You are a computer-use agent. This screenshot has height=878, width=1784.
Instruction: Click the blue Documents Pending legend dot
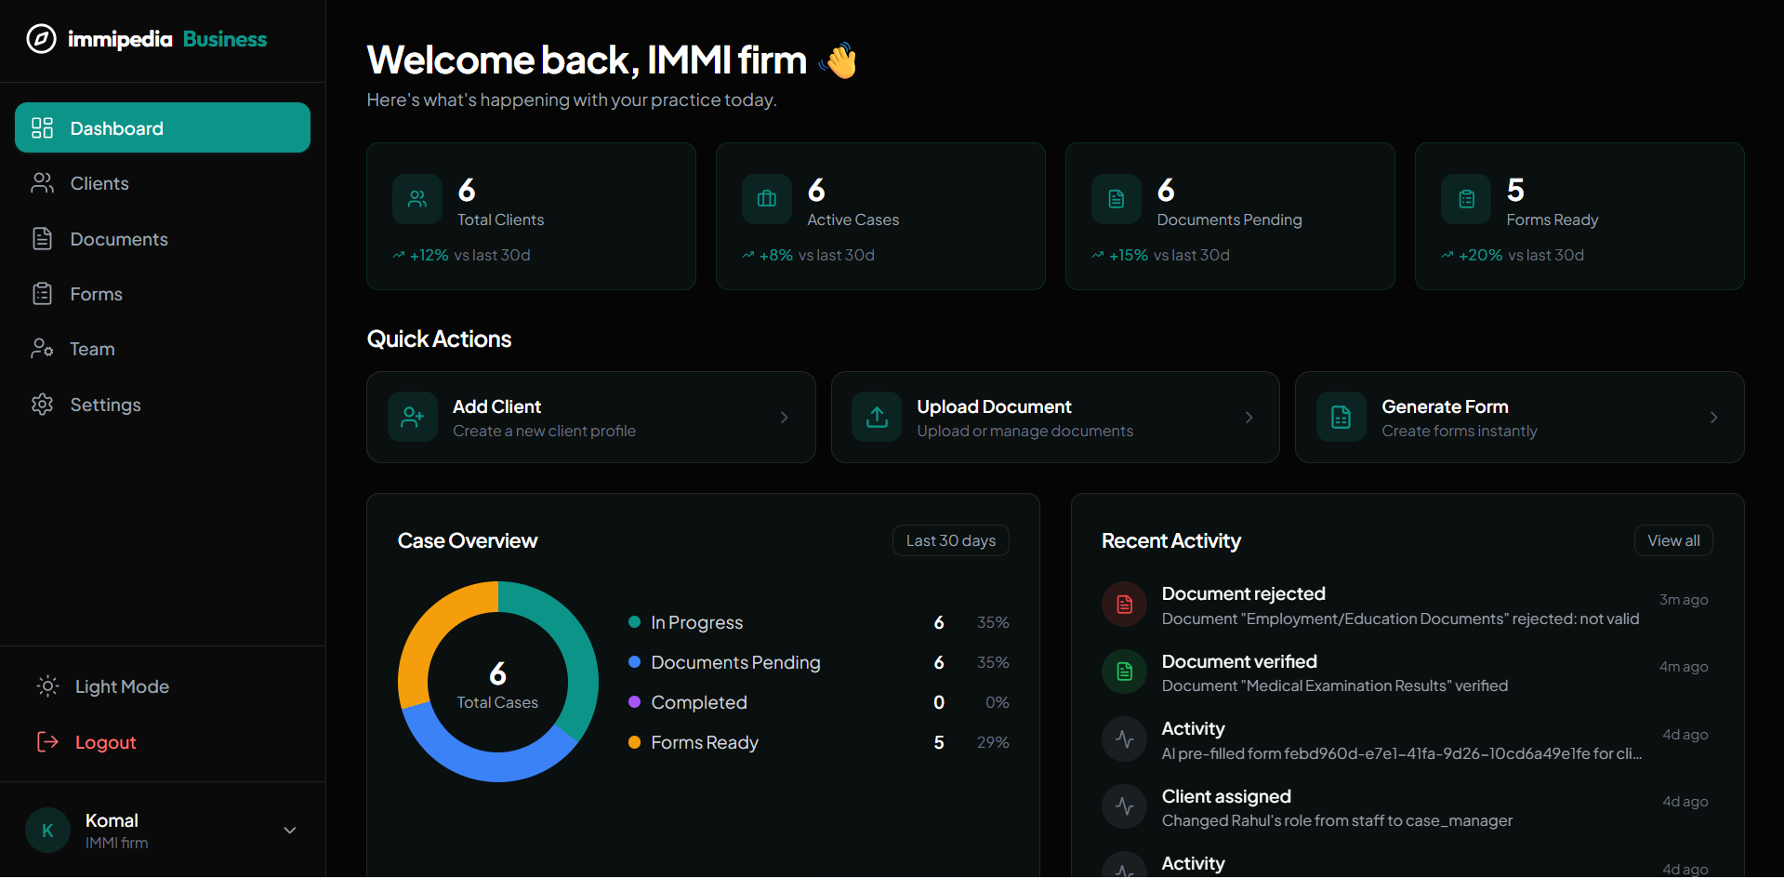coord(634,662)
